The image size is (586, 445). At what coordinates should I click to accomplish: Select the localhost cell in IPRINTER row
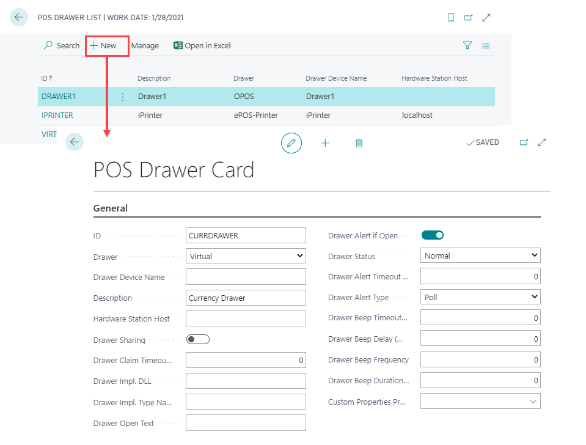[417, 115]
